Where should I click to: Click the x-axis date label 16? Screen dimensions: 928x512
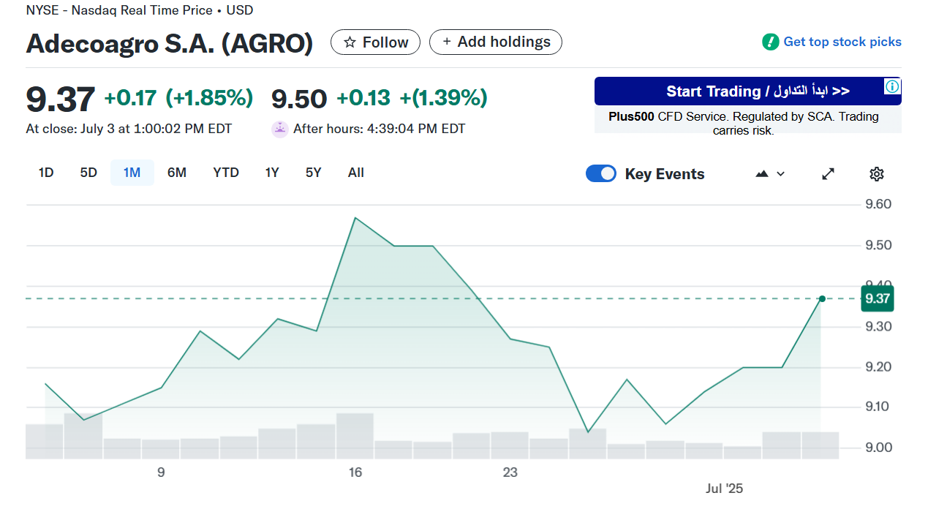coord(355,473)
